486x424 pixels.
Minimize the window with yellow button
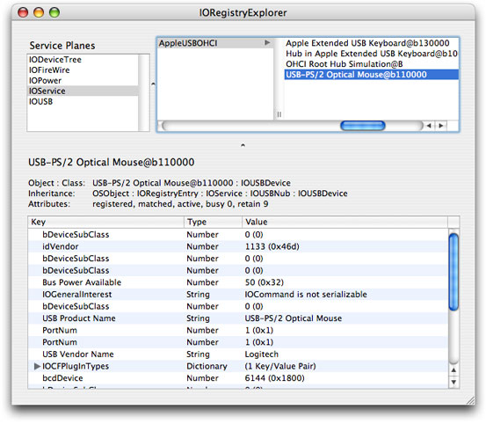coord(39,12)
